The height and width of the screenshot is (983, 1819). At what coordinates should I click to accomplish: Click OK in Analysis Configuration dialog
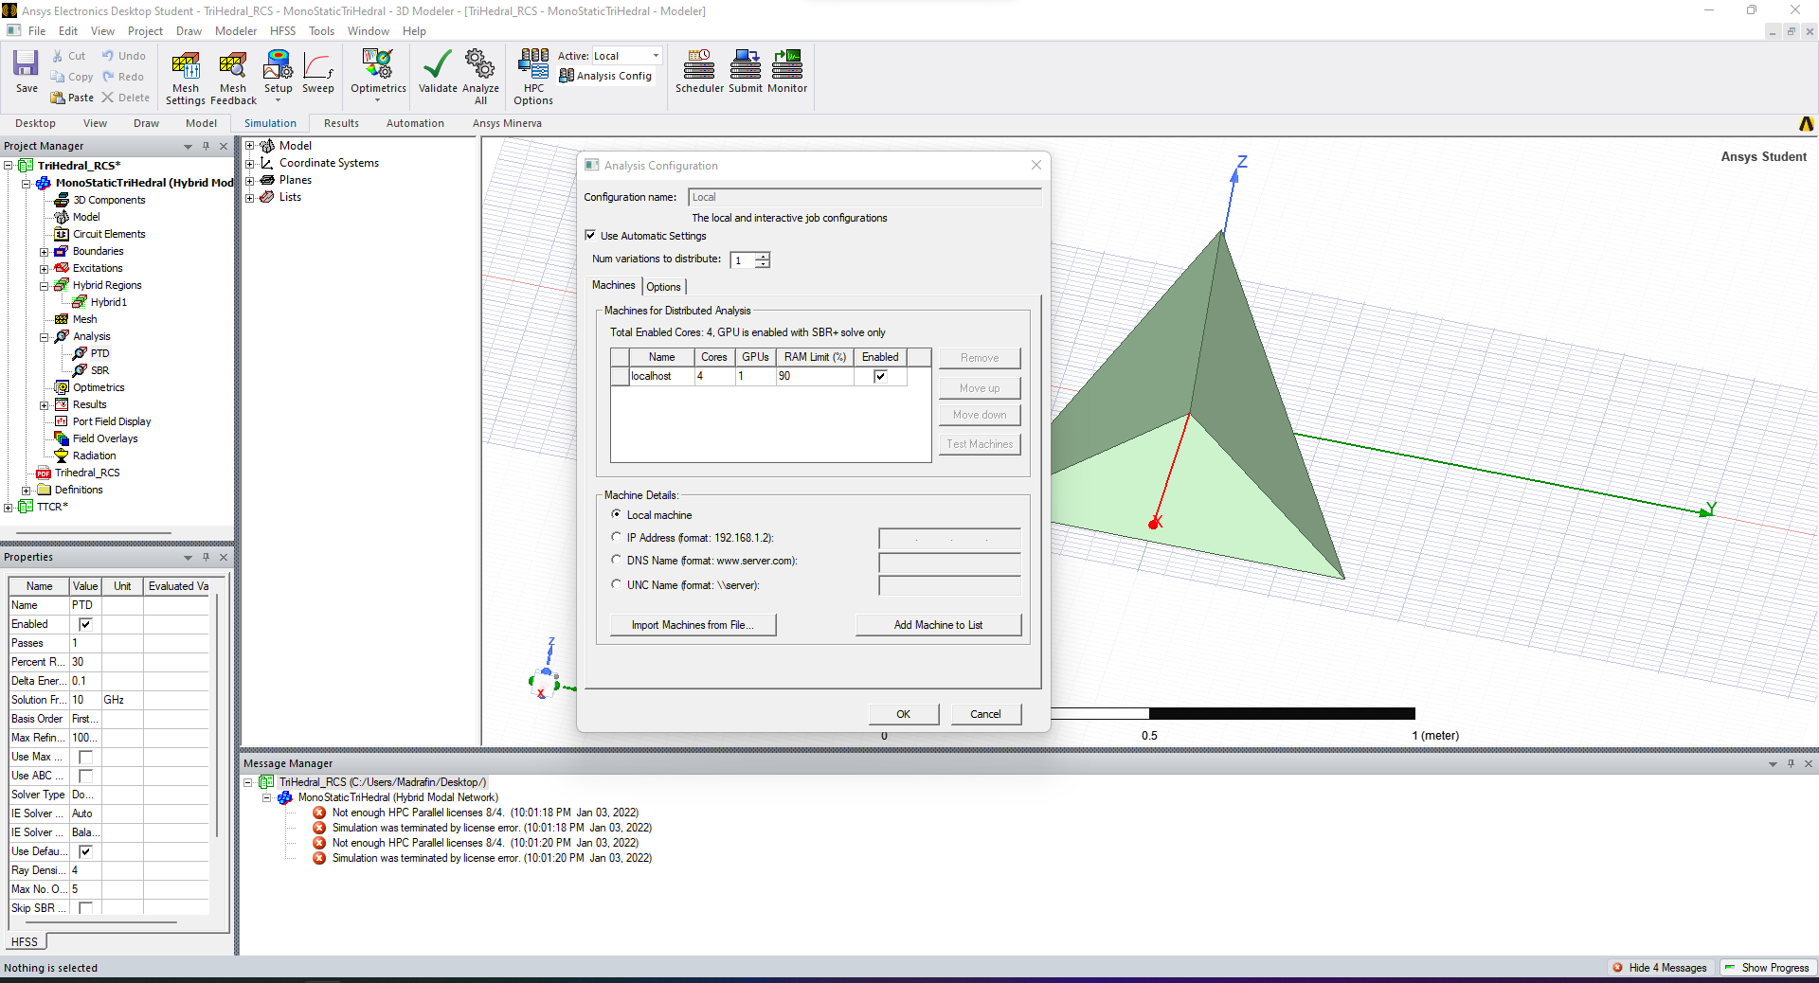coord(904,714)
